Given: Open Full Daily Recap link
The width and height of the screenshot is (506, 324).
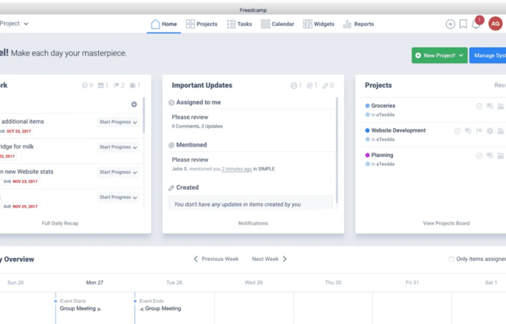Looking at the screenshot, I should 60,223.
